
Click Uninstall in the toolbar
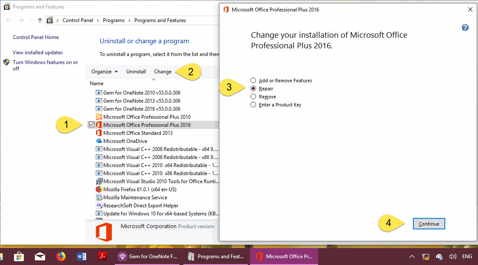[136, 72]
